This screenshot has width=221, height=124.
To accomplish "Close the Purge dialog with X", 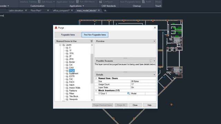I will (155, 28).
